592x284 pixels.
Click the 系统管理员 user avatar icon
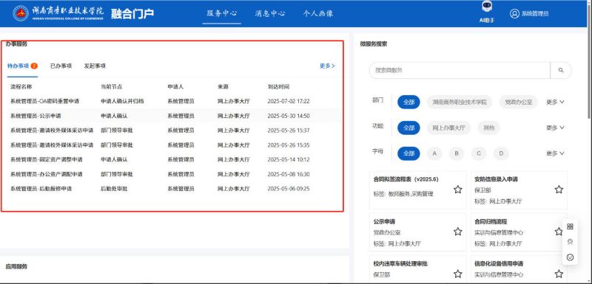(x=514, y=13)
